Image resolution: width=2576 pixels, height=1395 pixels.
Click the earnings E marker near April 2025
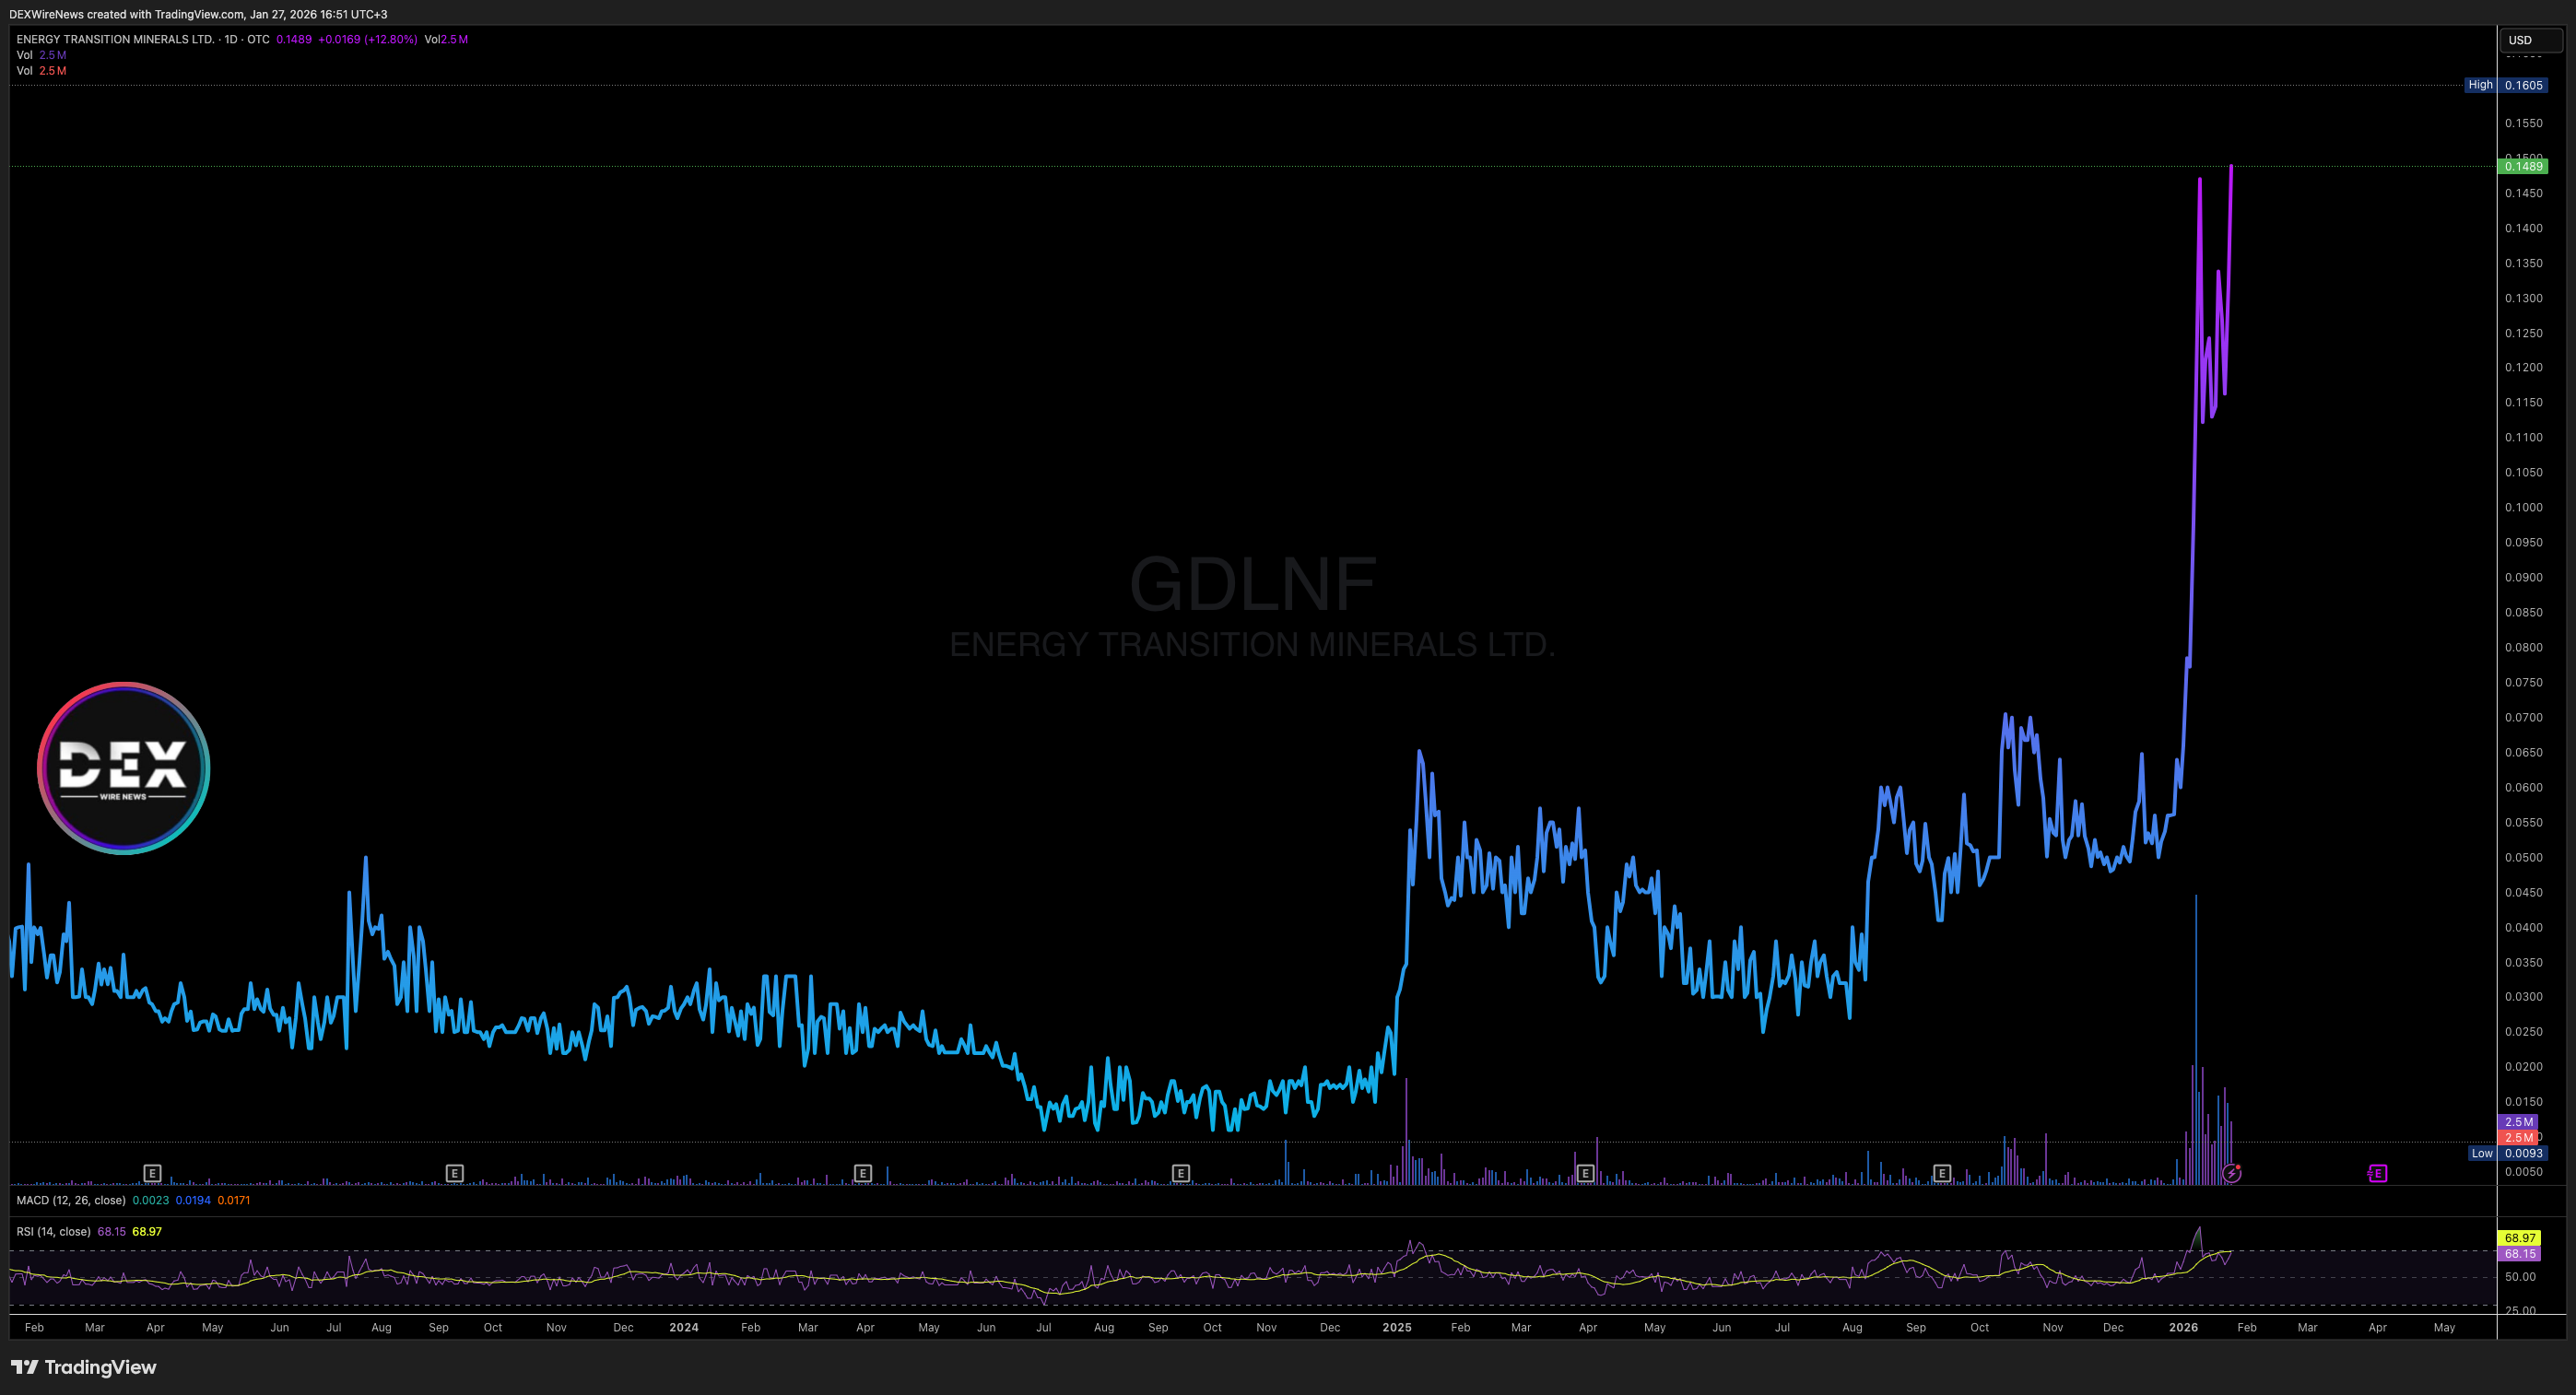pyautogui.click(x=1585, y=1173)
